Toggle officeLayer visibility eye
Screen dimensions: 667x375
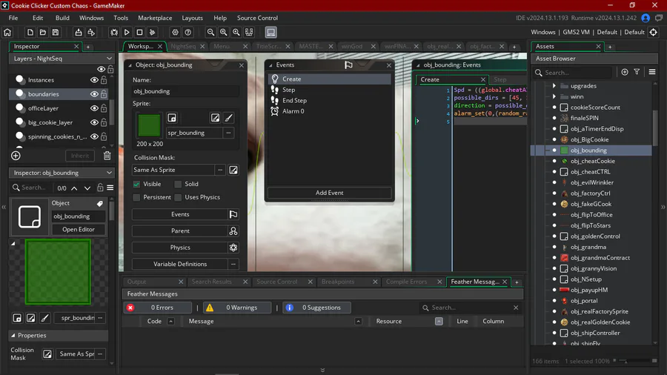94,108
